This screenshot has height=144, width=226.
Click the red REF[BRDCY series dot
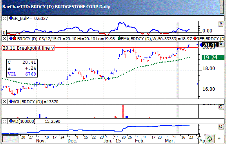coord(195,38)
